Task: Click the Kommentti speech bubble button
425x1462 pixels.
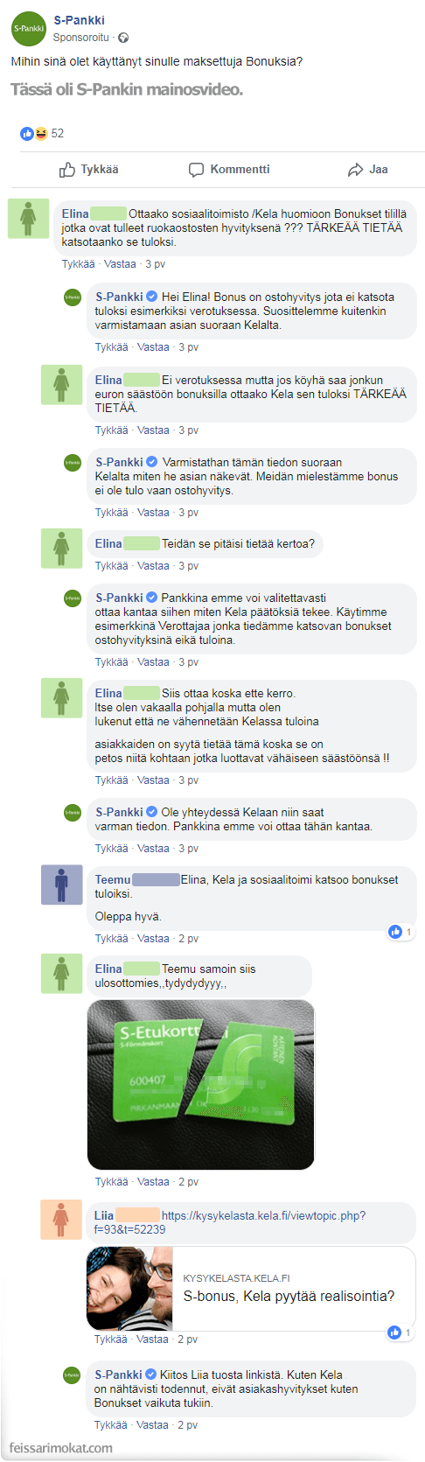Action: pyautogui.click(x=229, y=170)
